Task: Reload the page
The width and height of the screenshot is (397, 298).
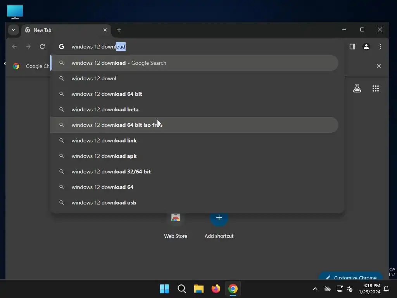Action: (x=42, y=47)
